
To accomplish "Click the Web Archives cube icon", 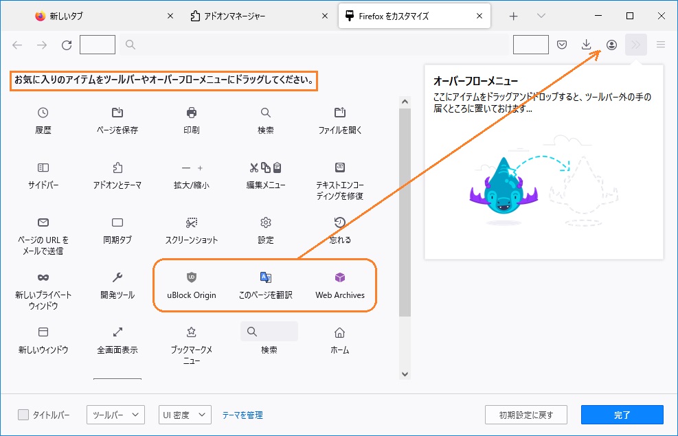I will (340, 277).
